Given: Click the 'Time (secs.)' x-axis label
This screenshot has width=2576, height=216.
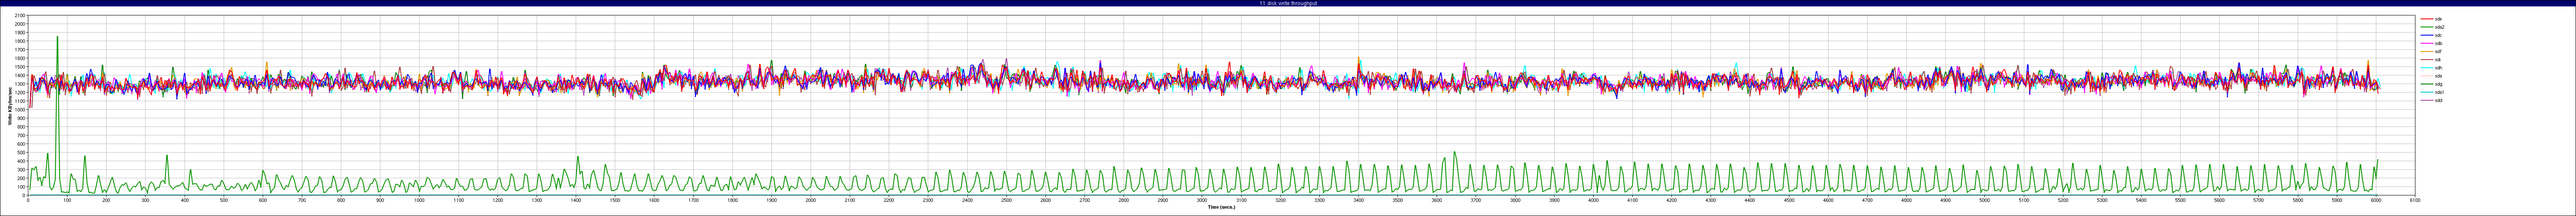Looking at the screenshot, I should coord(1221,207).
